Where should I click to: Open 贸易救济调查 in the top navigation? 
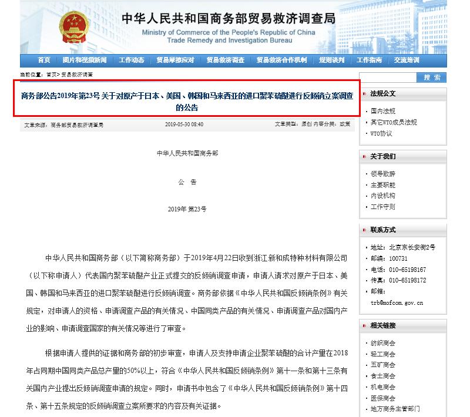coord(226,60)
